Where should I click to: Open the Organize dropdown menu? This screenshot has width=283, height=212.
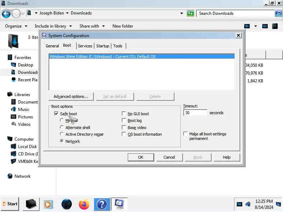pos(16,26)
